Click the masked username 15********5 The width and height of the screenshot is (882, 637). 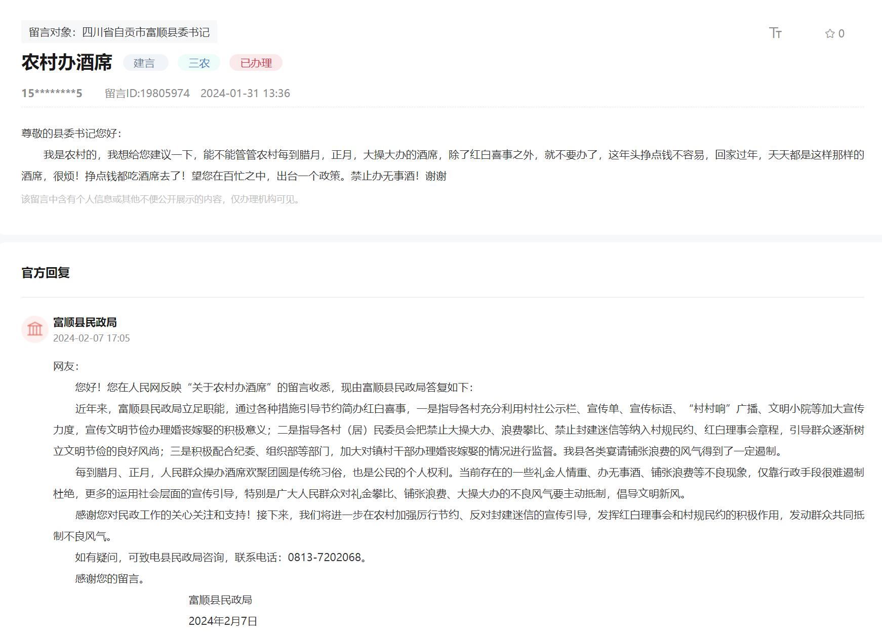coord(52,93)
